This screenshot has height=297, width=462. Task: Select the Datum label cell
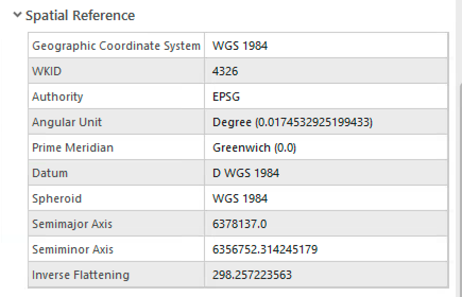50,173
